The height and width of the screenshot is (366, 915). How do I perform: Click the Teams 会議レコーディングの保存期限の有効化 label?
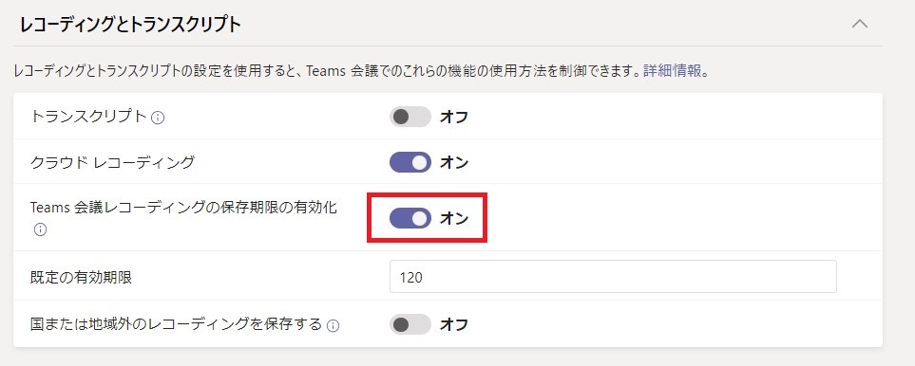[183, 208]
